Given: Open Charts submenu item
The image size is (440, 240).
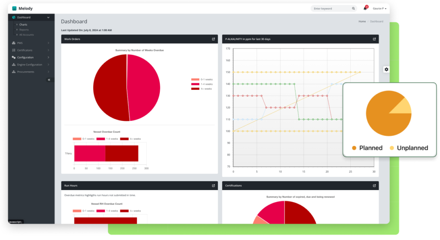Looking at the screenshot, I should [23, 25].
